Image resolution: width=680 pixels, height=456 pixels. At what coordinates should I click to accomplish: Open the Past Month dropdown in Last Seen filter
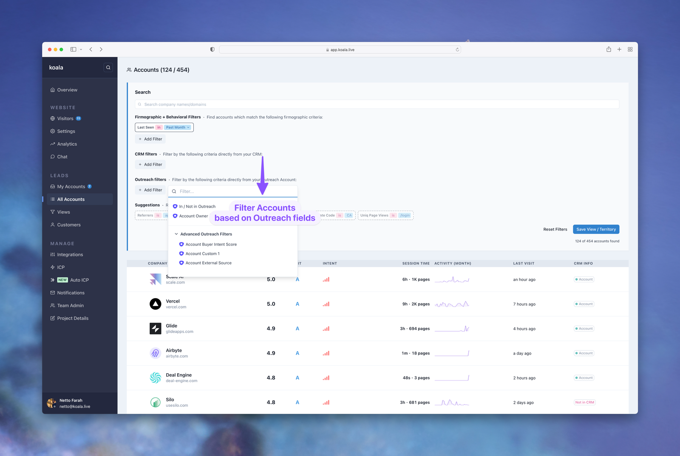(178, 127)
